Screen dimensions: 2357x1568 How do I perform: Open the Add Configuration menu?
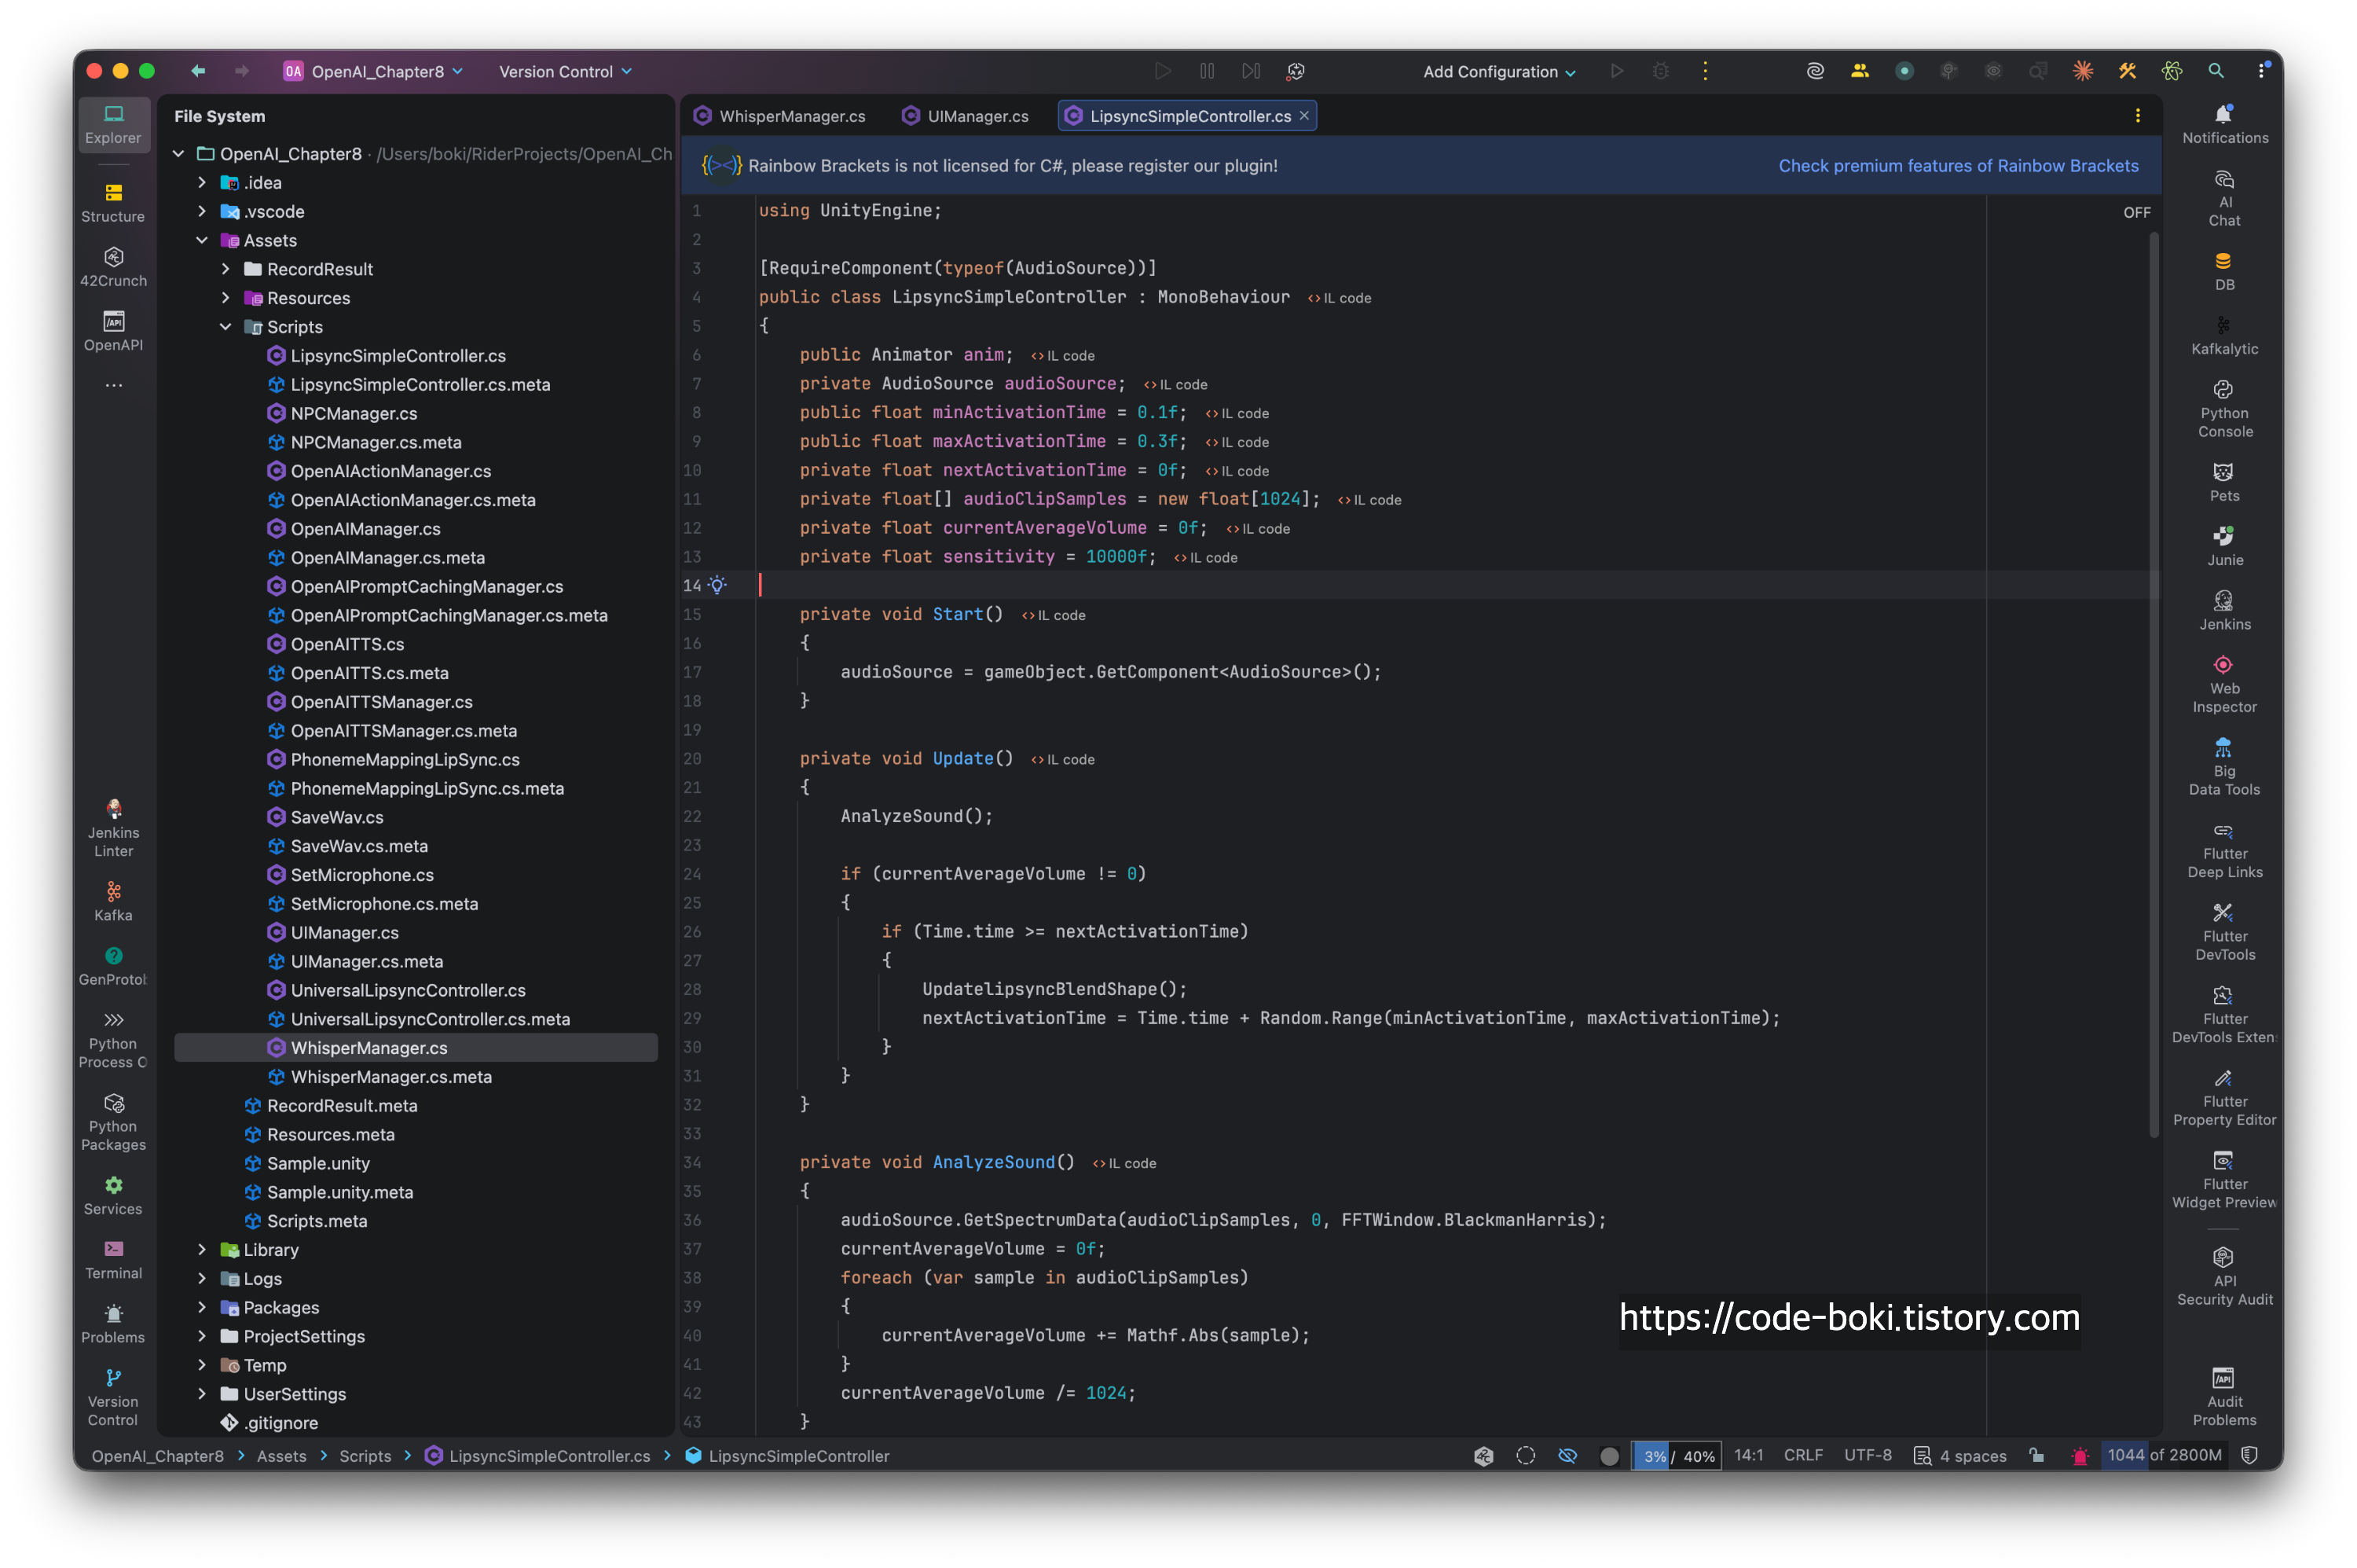coord(1498,71)
